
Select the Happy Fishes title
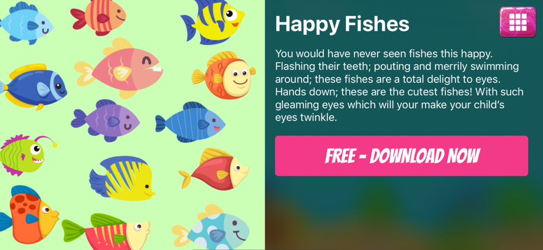click(x=342, y=24)
